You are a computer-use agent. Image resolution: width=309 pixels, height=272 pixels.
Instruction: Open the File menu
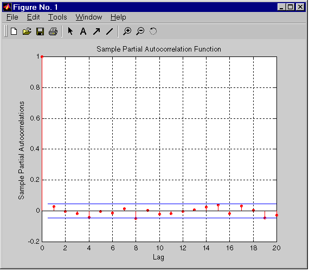point(12,17)
